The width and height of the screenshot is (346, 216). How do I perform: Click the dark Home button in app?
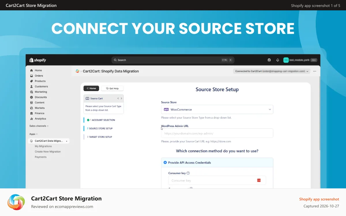coord(91,88)
